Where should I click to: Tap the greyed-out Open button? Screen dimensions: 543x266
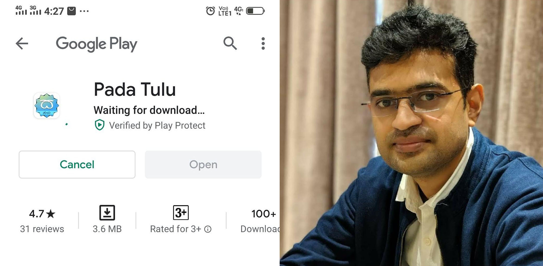click(203, 165)
